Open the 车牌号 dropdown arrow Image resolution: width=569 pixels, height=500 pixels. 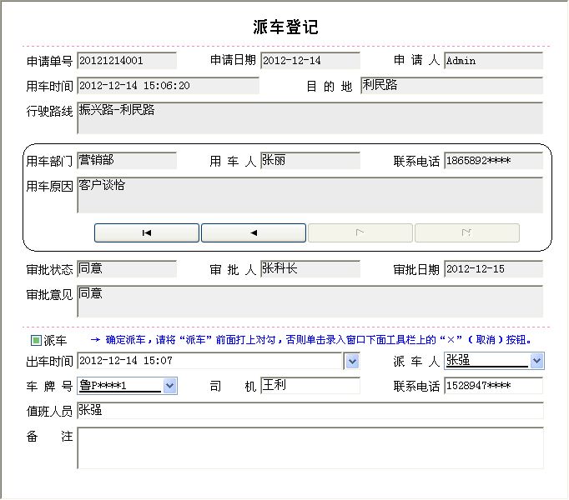click(x=169, y=386)
